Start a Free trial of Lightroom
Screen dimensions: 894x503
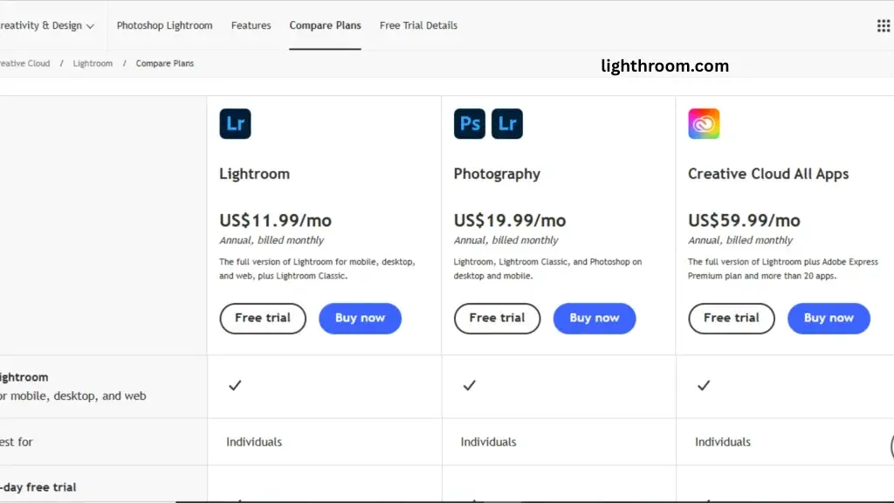pos(262,318)
